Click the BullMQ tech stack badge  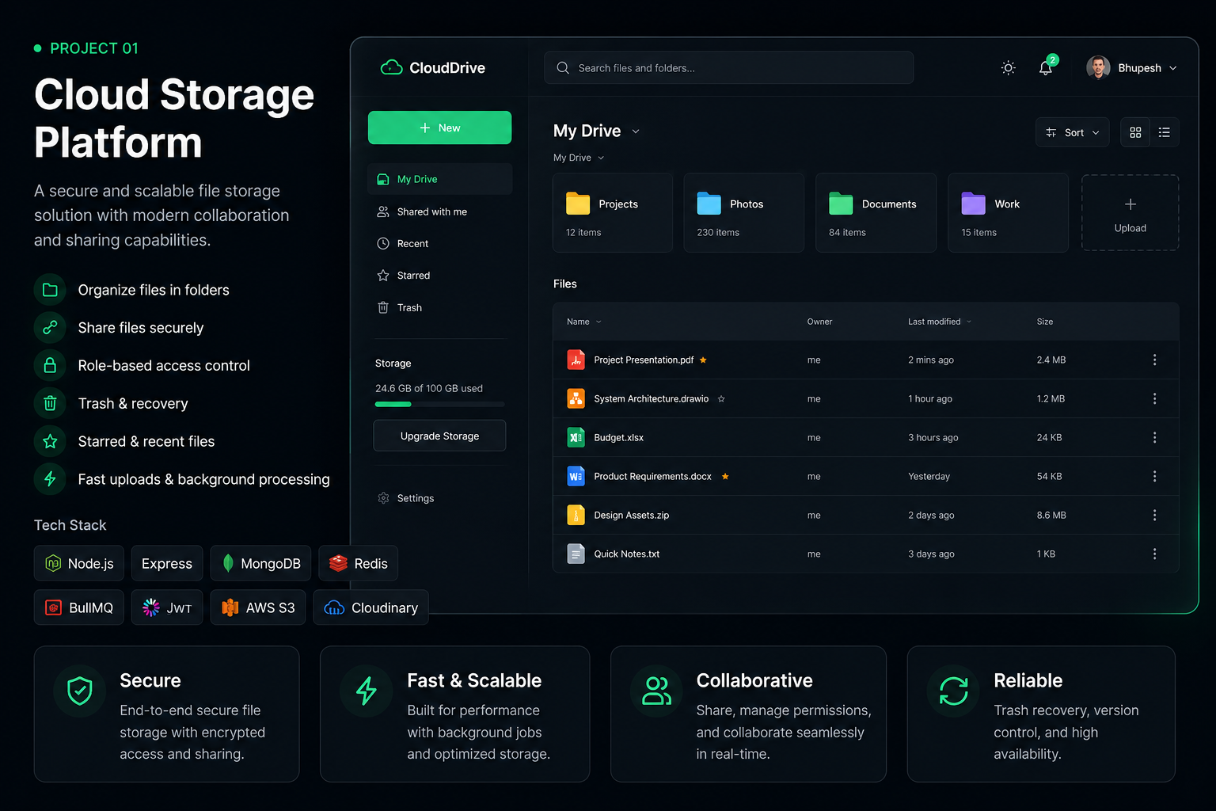click(79, 607)
